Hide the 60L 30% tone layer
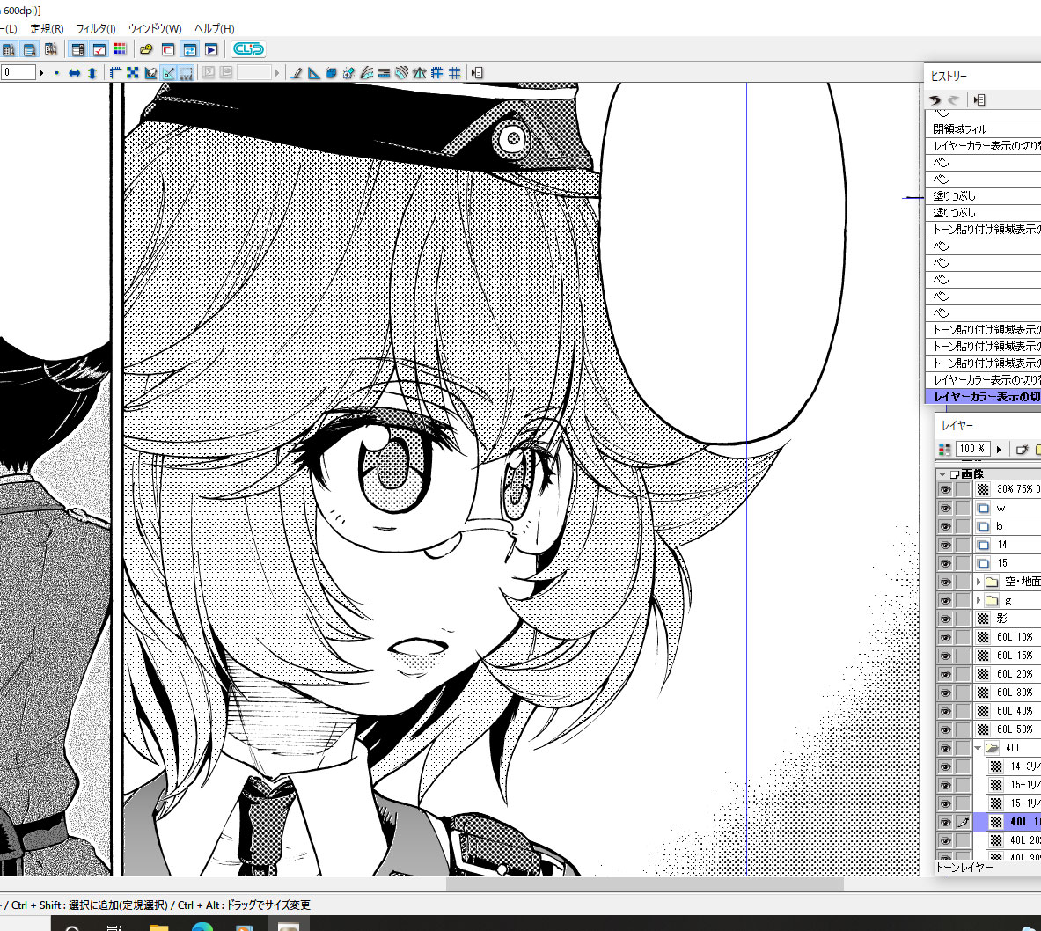The height and width of the screenshot is (931, 1041). 945,693
